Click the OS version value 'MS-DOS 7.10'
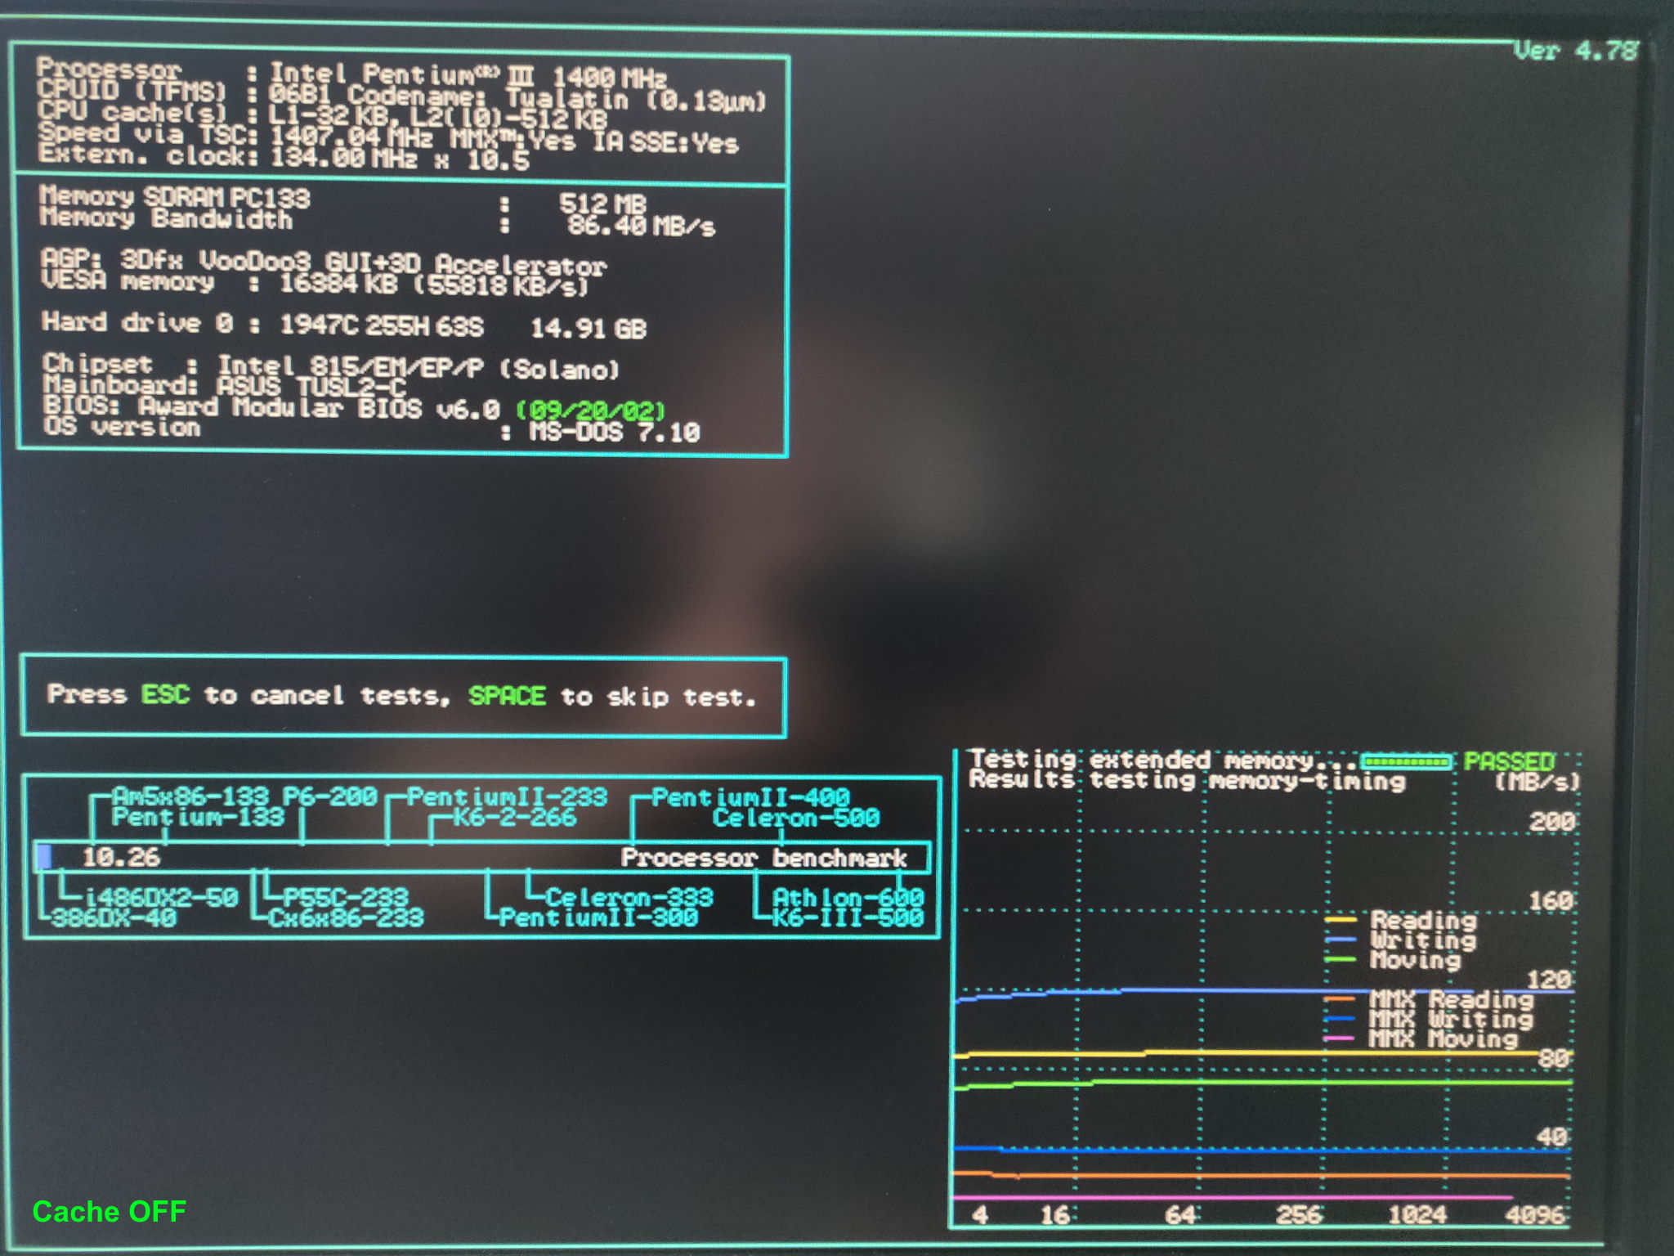Screen dimensions: 1674x1256 (614, 431)
